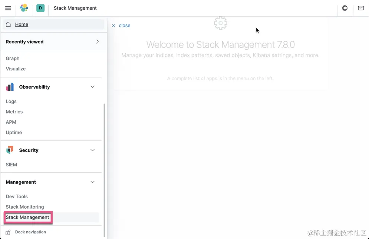
Task: Click the Observability section heading
Action: pos(34,87)
